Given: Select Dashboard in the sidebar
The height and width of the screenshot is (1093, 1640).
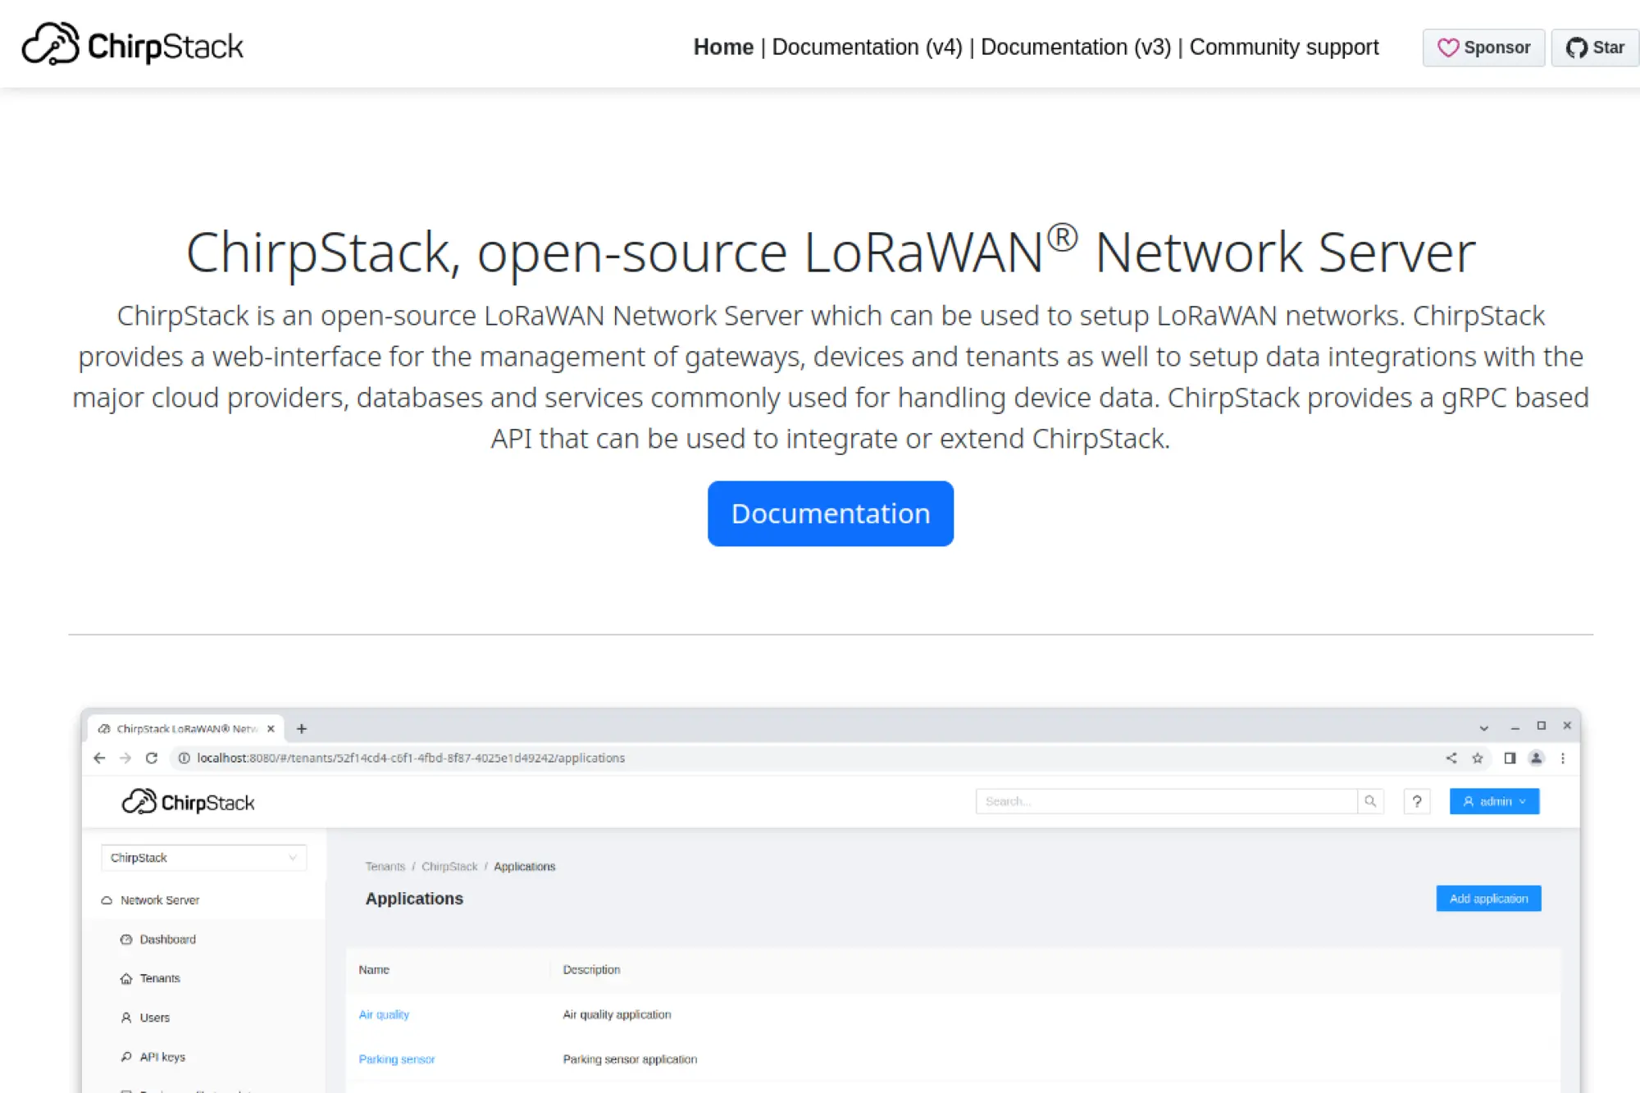Looking at the screenshot, I should pos(167,940).
